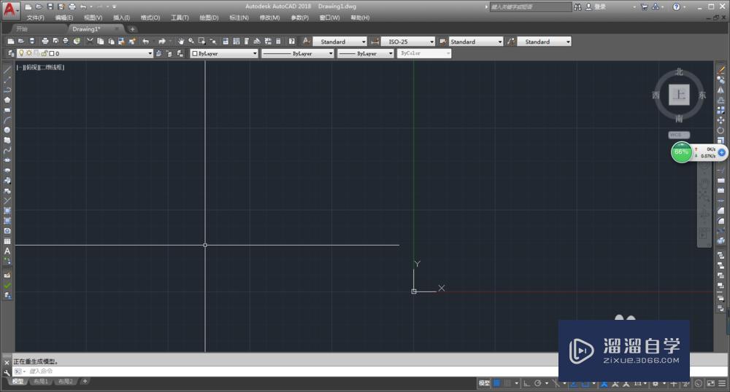Click the 登录 sign-in button

click(x=596, y=7)
